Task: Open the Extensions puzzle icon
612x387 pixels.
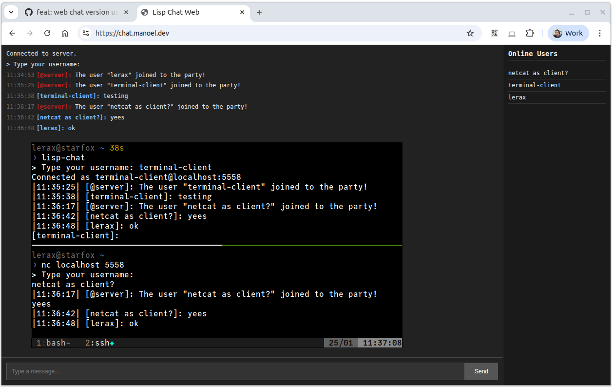Action: pos(530,33)
